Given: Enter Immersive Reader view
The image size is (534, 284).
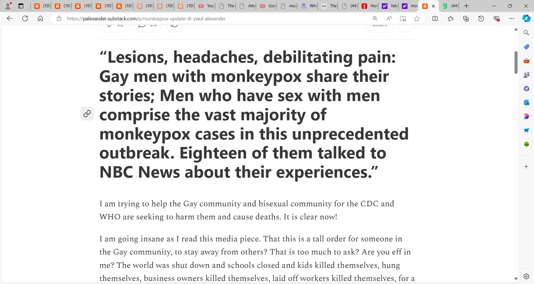Looking at the screenshot, I should (403, 19).
